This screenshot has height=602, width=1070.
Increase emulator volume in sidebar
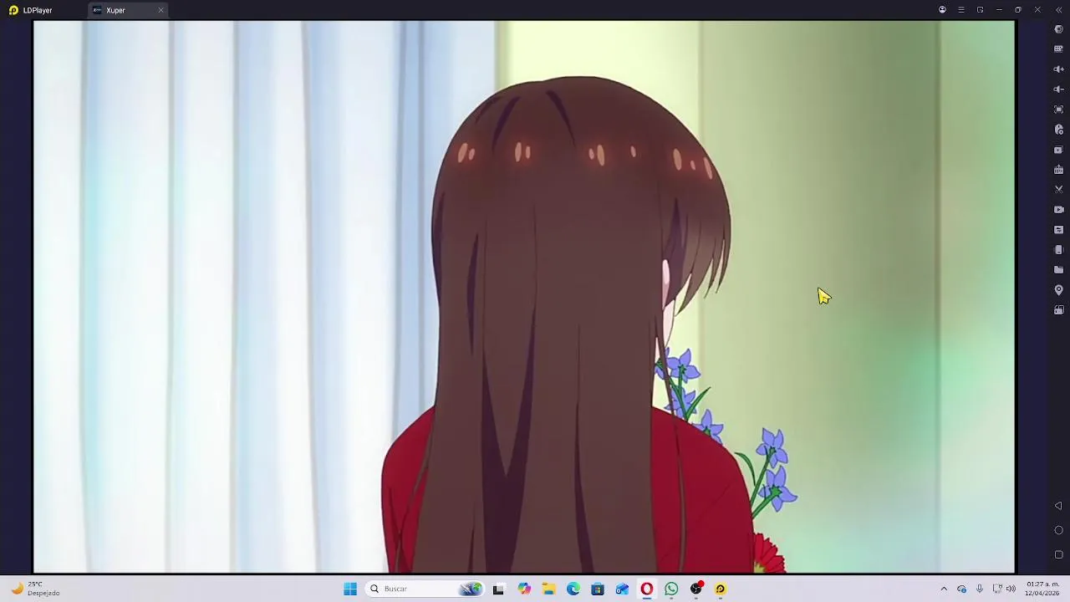click(x=1058, y=69)
